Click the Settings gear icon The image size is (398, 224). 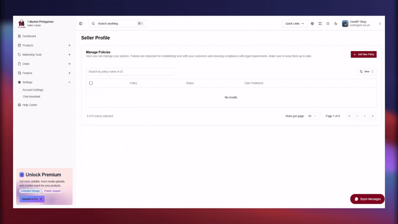pyautogui.click(x=19, y=82)
